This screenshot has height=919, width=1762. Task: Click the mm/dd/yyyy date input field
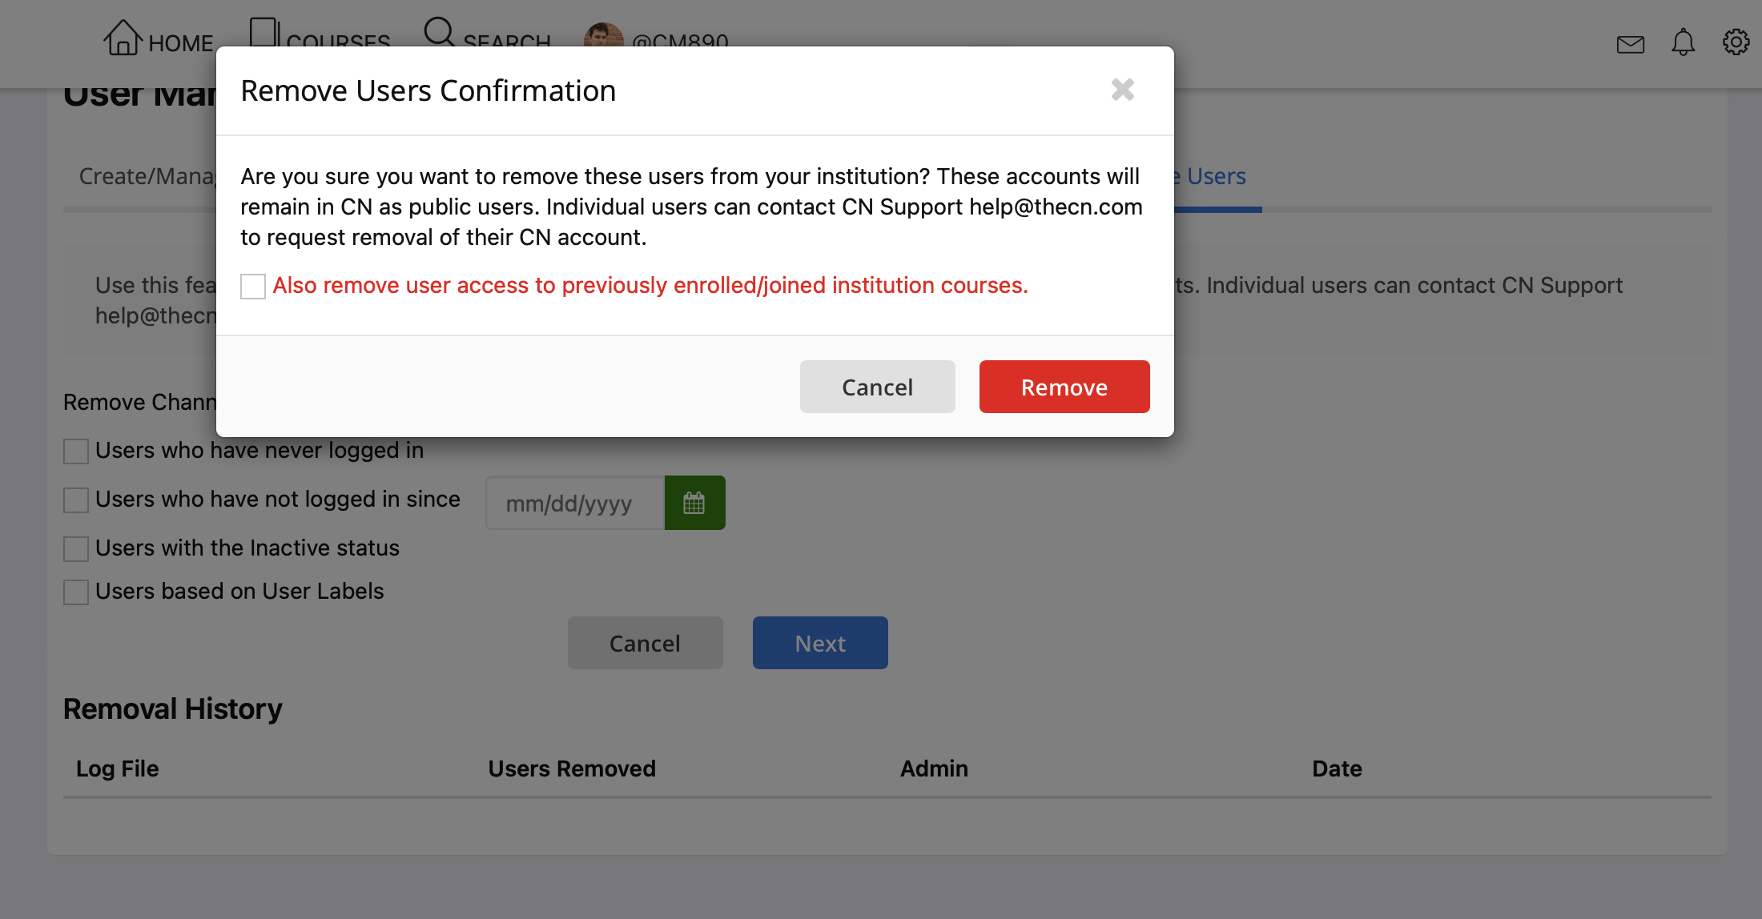[575, 503]
